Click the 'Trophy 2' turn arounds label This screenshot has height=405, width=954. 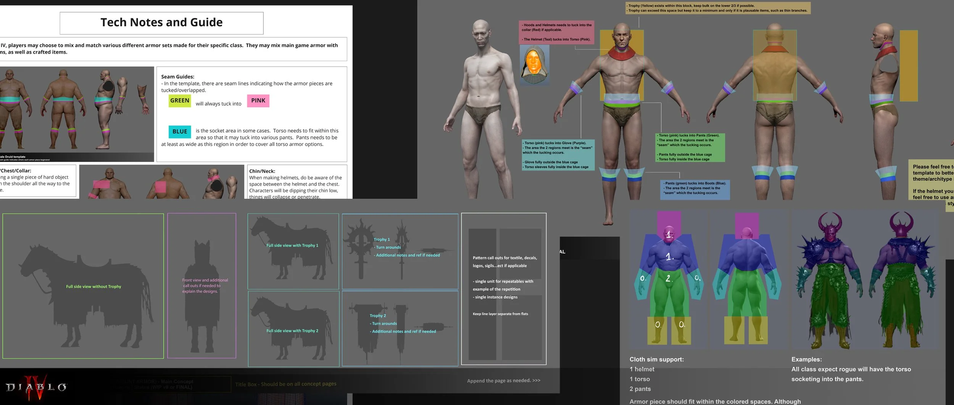pos(378,316)
